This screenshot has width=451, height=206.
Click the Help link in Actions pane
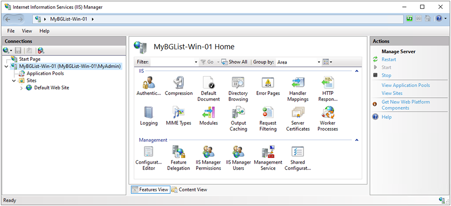(386, 117)
